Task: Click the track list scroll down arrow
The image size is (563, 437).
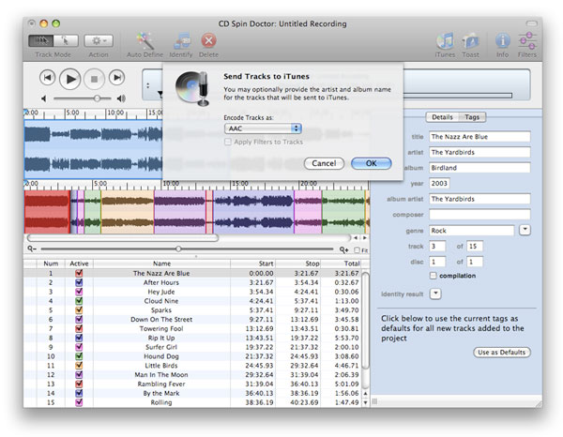Action: 366,402
